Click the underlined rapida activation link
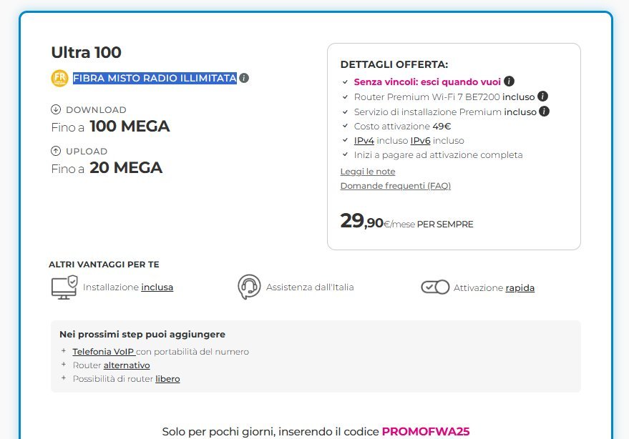The height and width of the screenshot is (439, 629). (x=520, y=288)
